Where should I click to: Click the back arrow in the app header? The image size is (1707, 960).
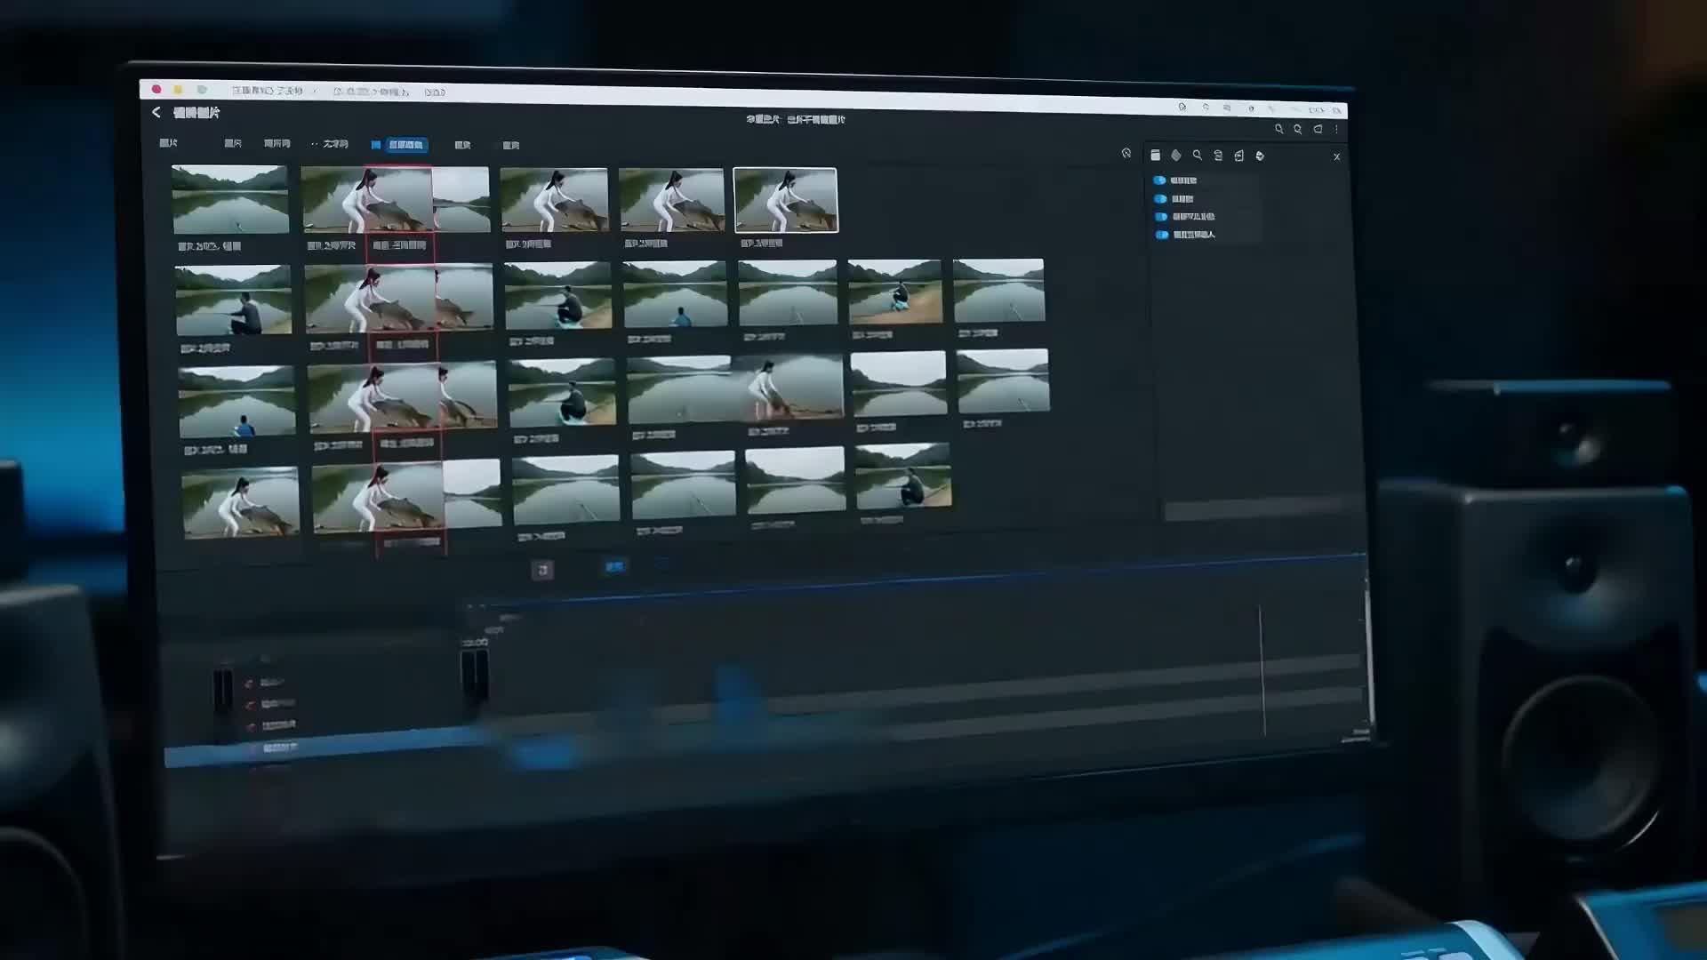[156, 112]
